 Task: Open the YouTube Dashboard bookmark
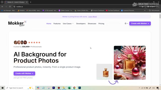coord(113,10)
